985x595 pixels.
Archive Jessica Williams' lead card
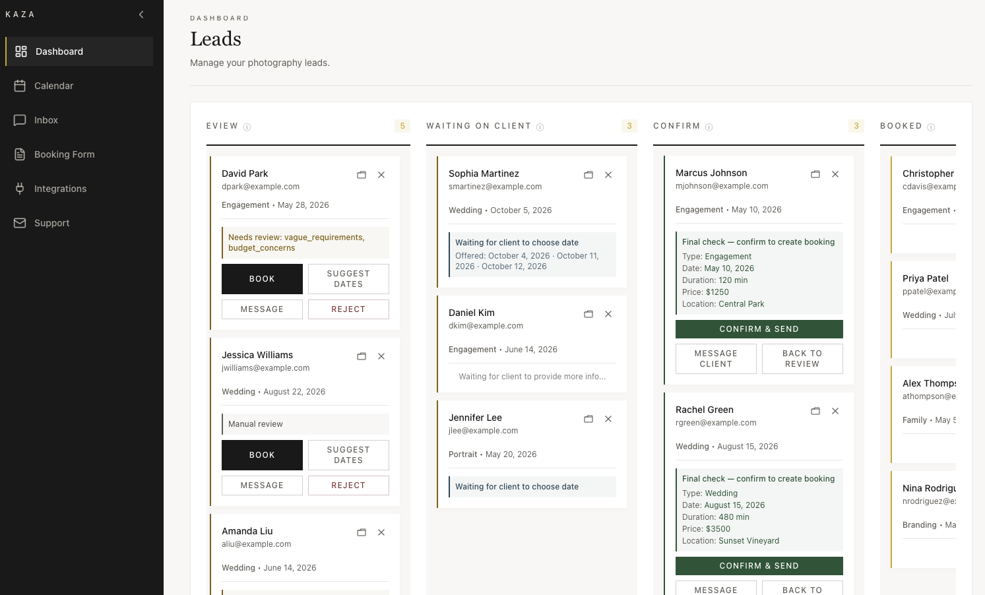[362, 356]
